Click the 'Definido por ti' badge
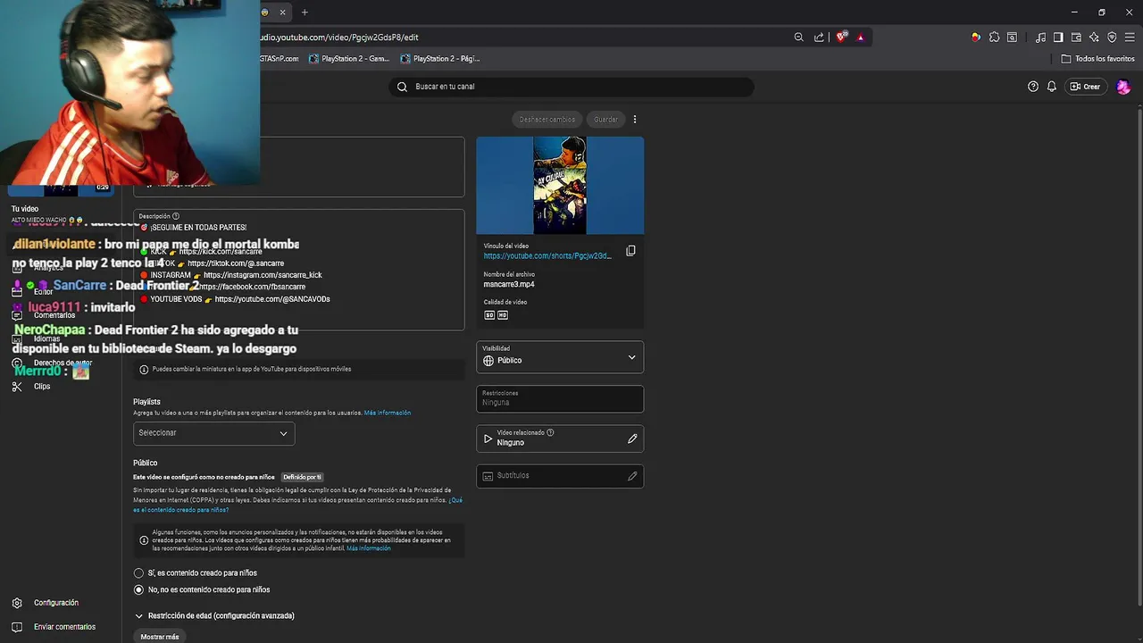1143x643 pixels. (x=302, y=477)
